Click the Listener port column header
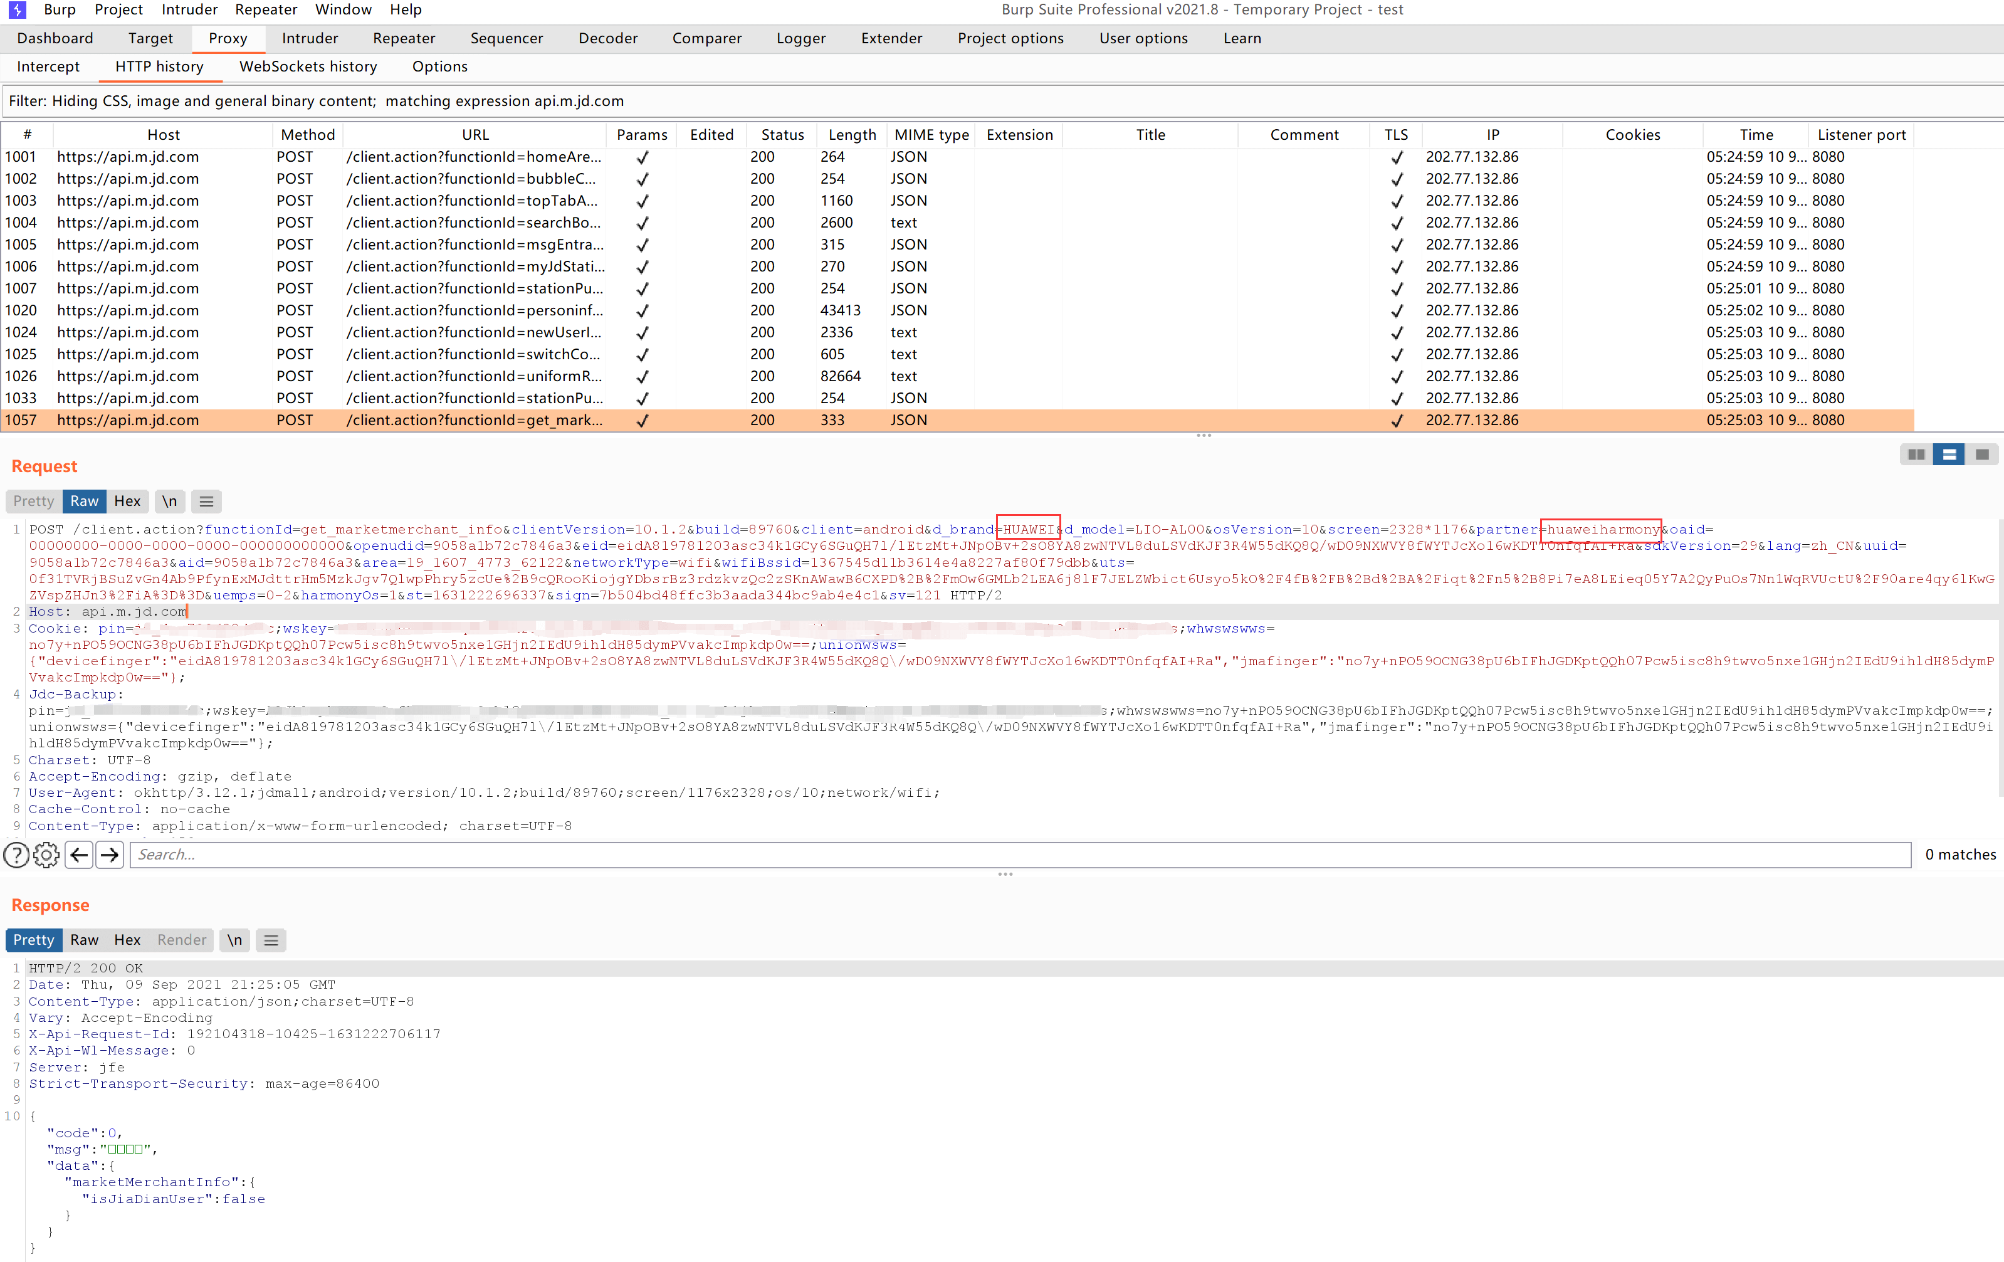Screen dimensions: 2004x1262 tap(1862, 135)
